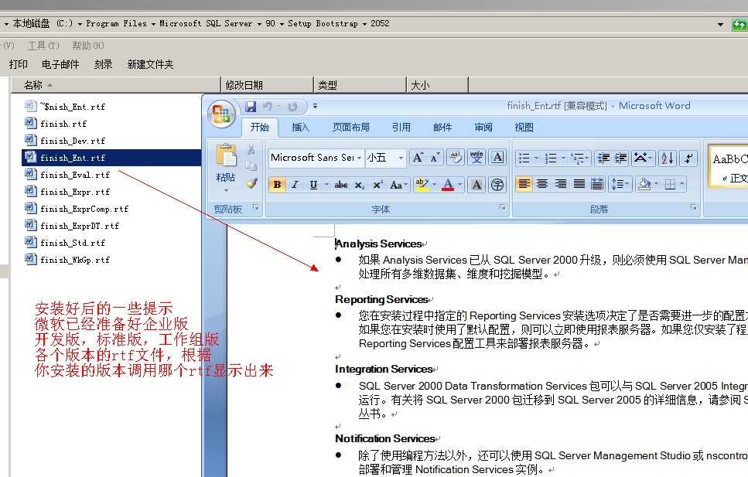Open the 工具(T) menu in Explorer
Image resolution: width=748 pixels, height=477 pixels.
(43, 46)
